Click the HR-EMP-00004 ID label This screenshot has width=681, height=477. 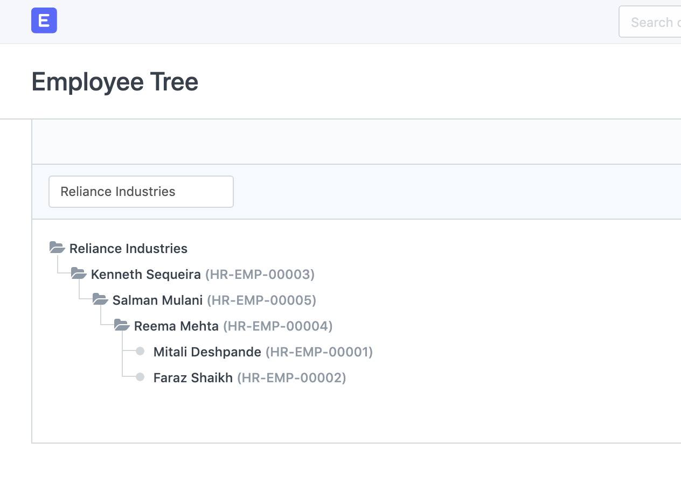click(x=278, y=326)
